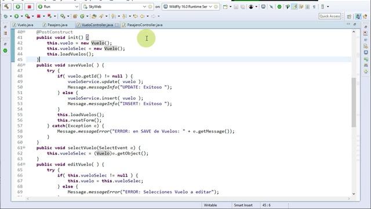Screen dimensions: 371x209
Task: Click the green Run launch button
Action: 18,6
